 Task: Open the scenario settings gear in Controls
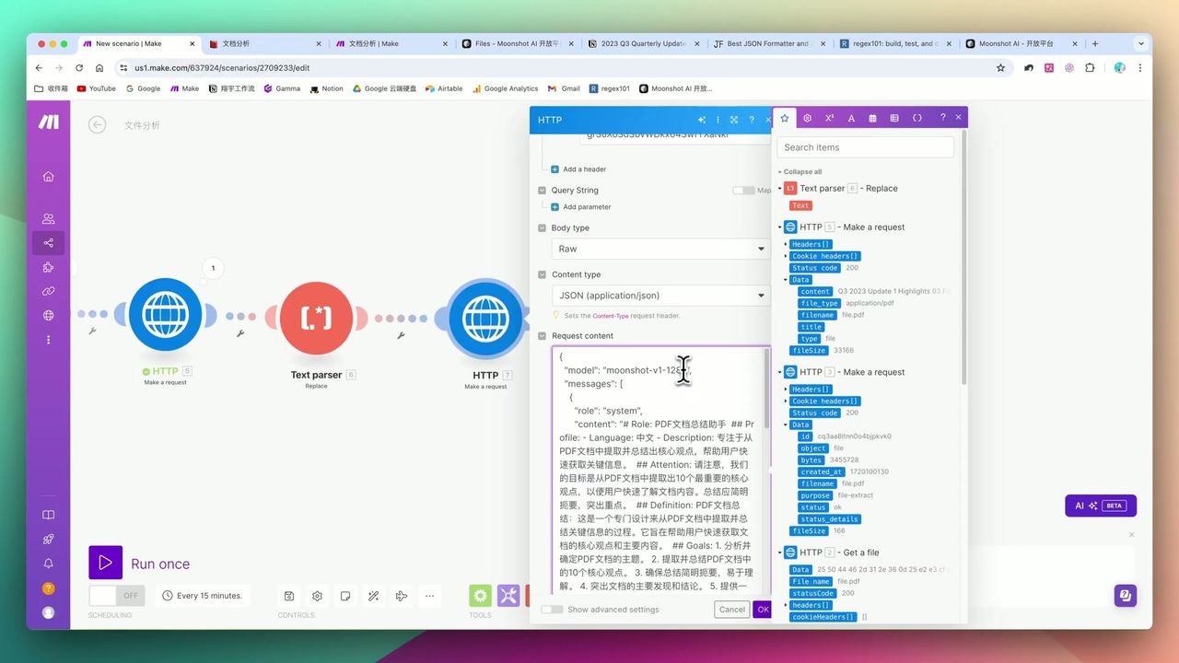tap(317, 596)
